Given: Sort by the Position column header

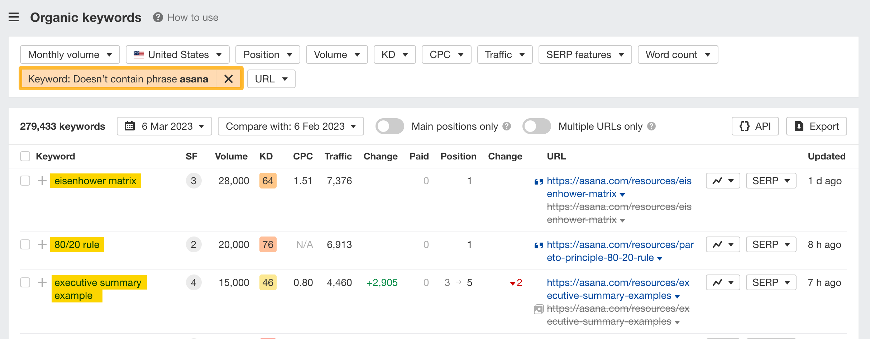Looking at the screenshot, I should [x=458, y=156].
